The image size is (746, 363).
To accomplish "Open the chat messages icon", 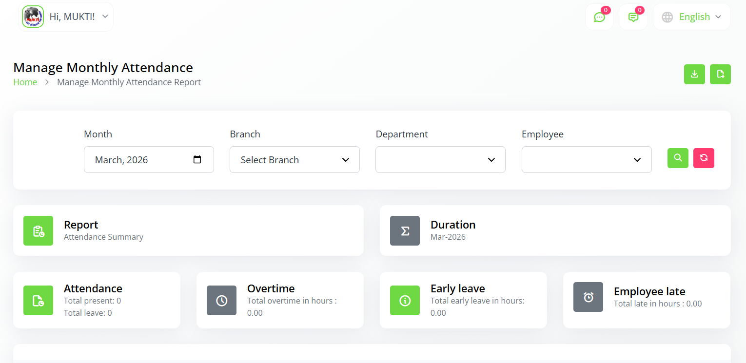I will pos(599,17).
